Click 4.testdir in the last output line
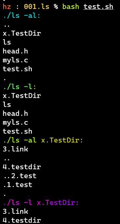The width and height of the screenshot is (120, 224). click(22, 220)
